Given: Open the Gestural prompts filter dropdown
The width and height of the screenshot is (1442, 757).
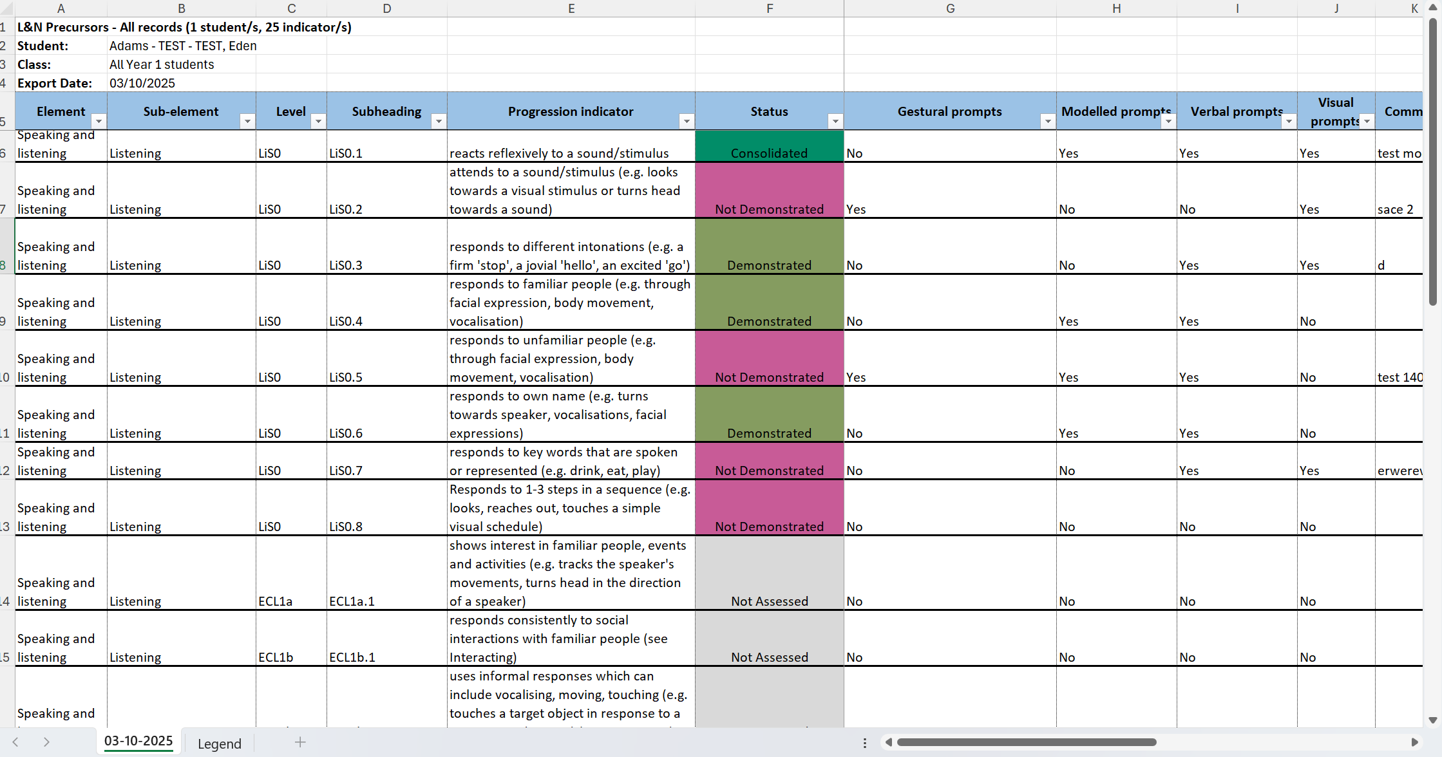Looking at the screenshot, I should (x=1048, y=121).
